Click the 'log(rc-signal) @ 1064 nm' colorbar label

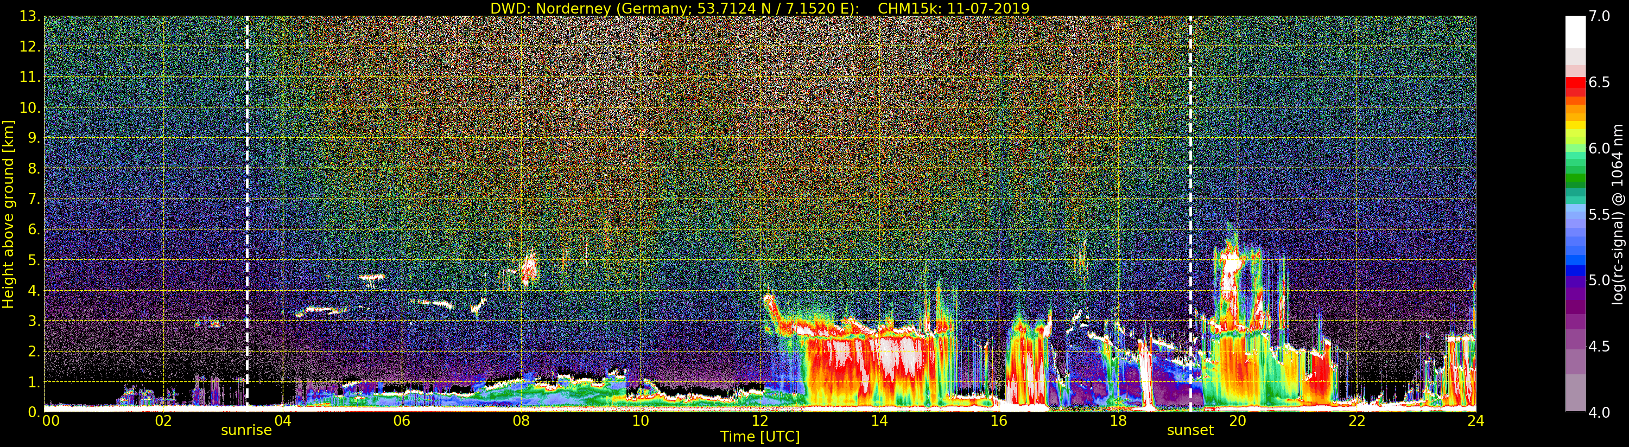tap(1618, 214)
